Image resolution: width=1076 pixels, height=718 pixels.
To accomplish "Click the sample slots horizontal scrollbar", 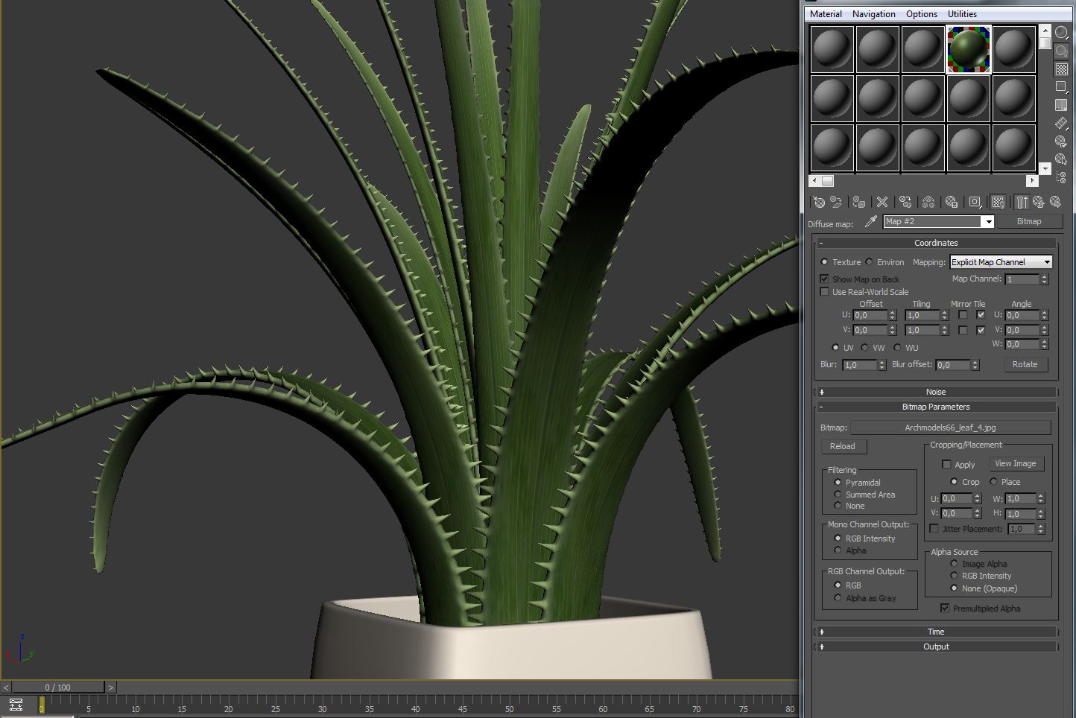I will point(923,180).
